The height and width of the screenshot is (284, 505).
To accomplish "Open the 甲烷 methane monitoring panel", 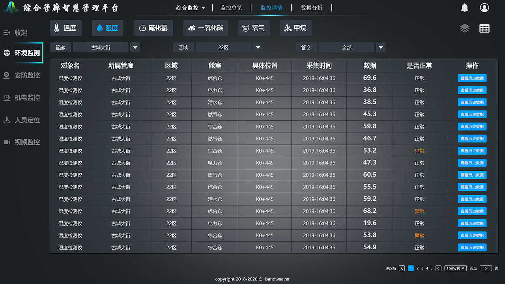I will point(296,28).
